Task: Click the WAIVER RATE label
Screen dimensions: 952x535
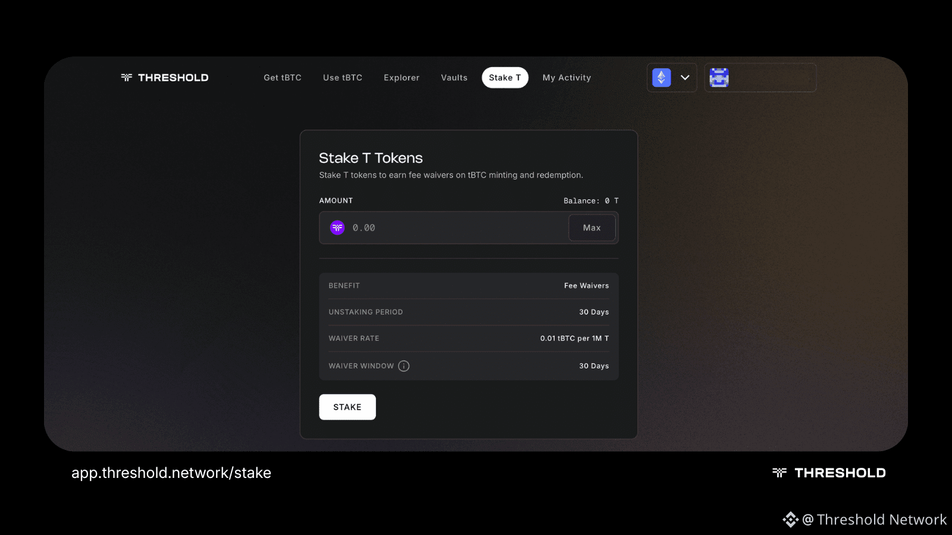Action: coord(354,338)
